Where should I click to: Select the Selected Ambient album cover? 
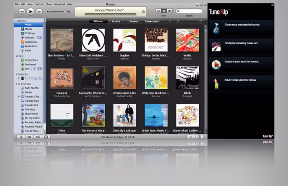tap(93, 40)
